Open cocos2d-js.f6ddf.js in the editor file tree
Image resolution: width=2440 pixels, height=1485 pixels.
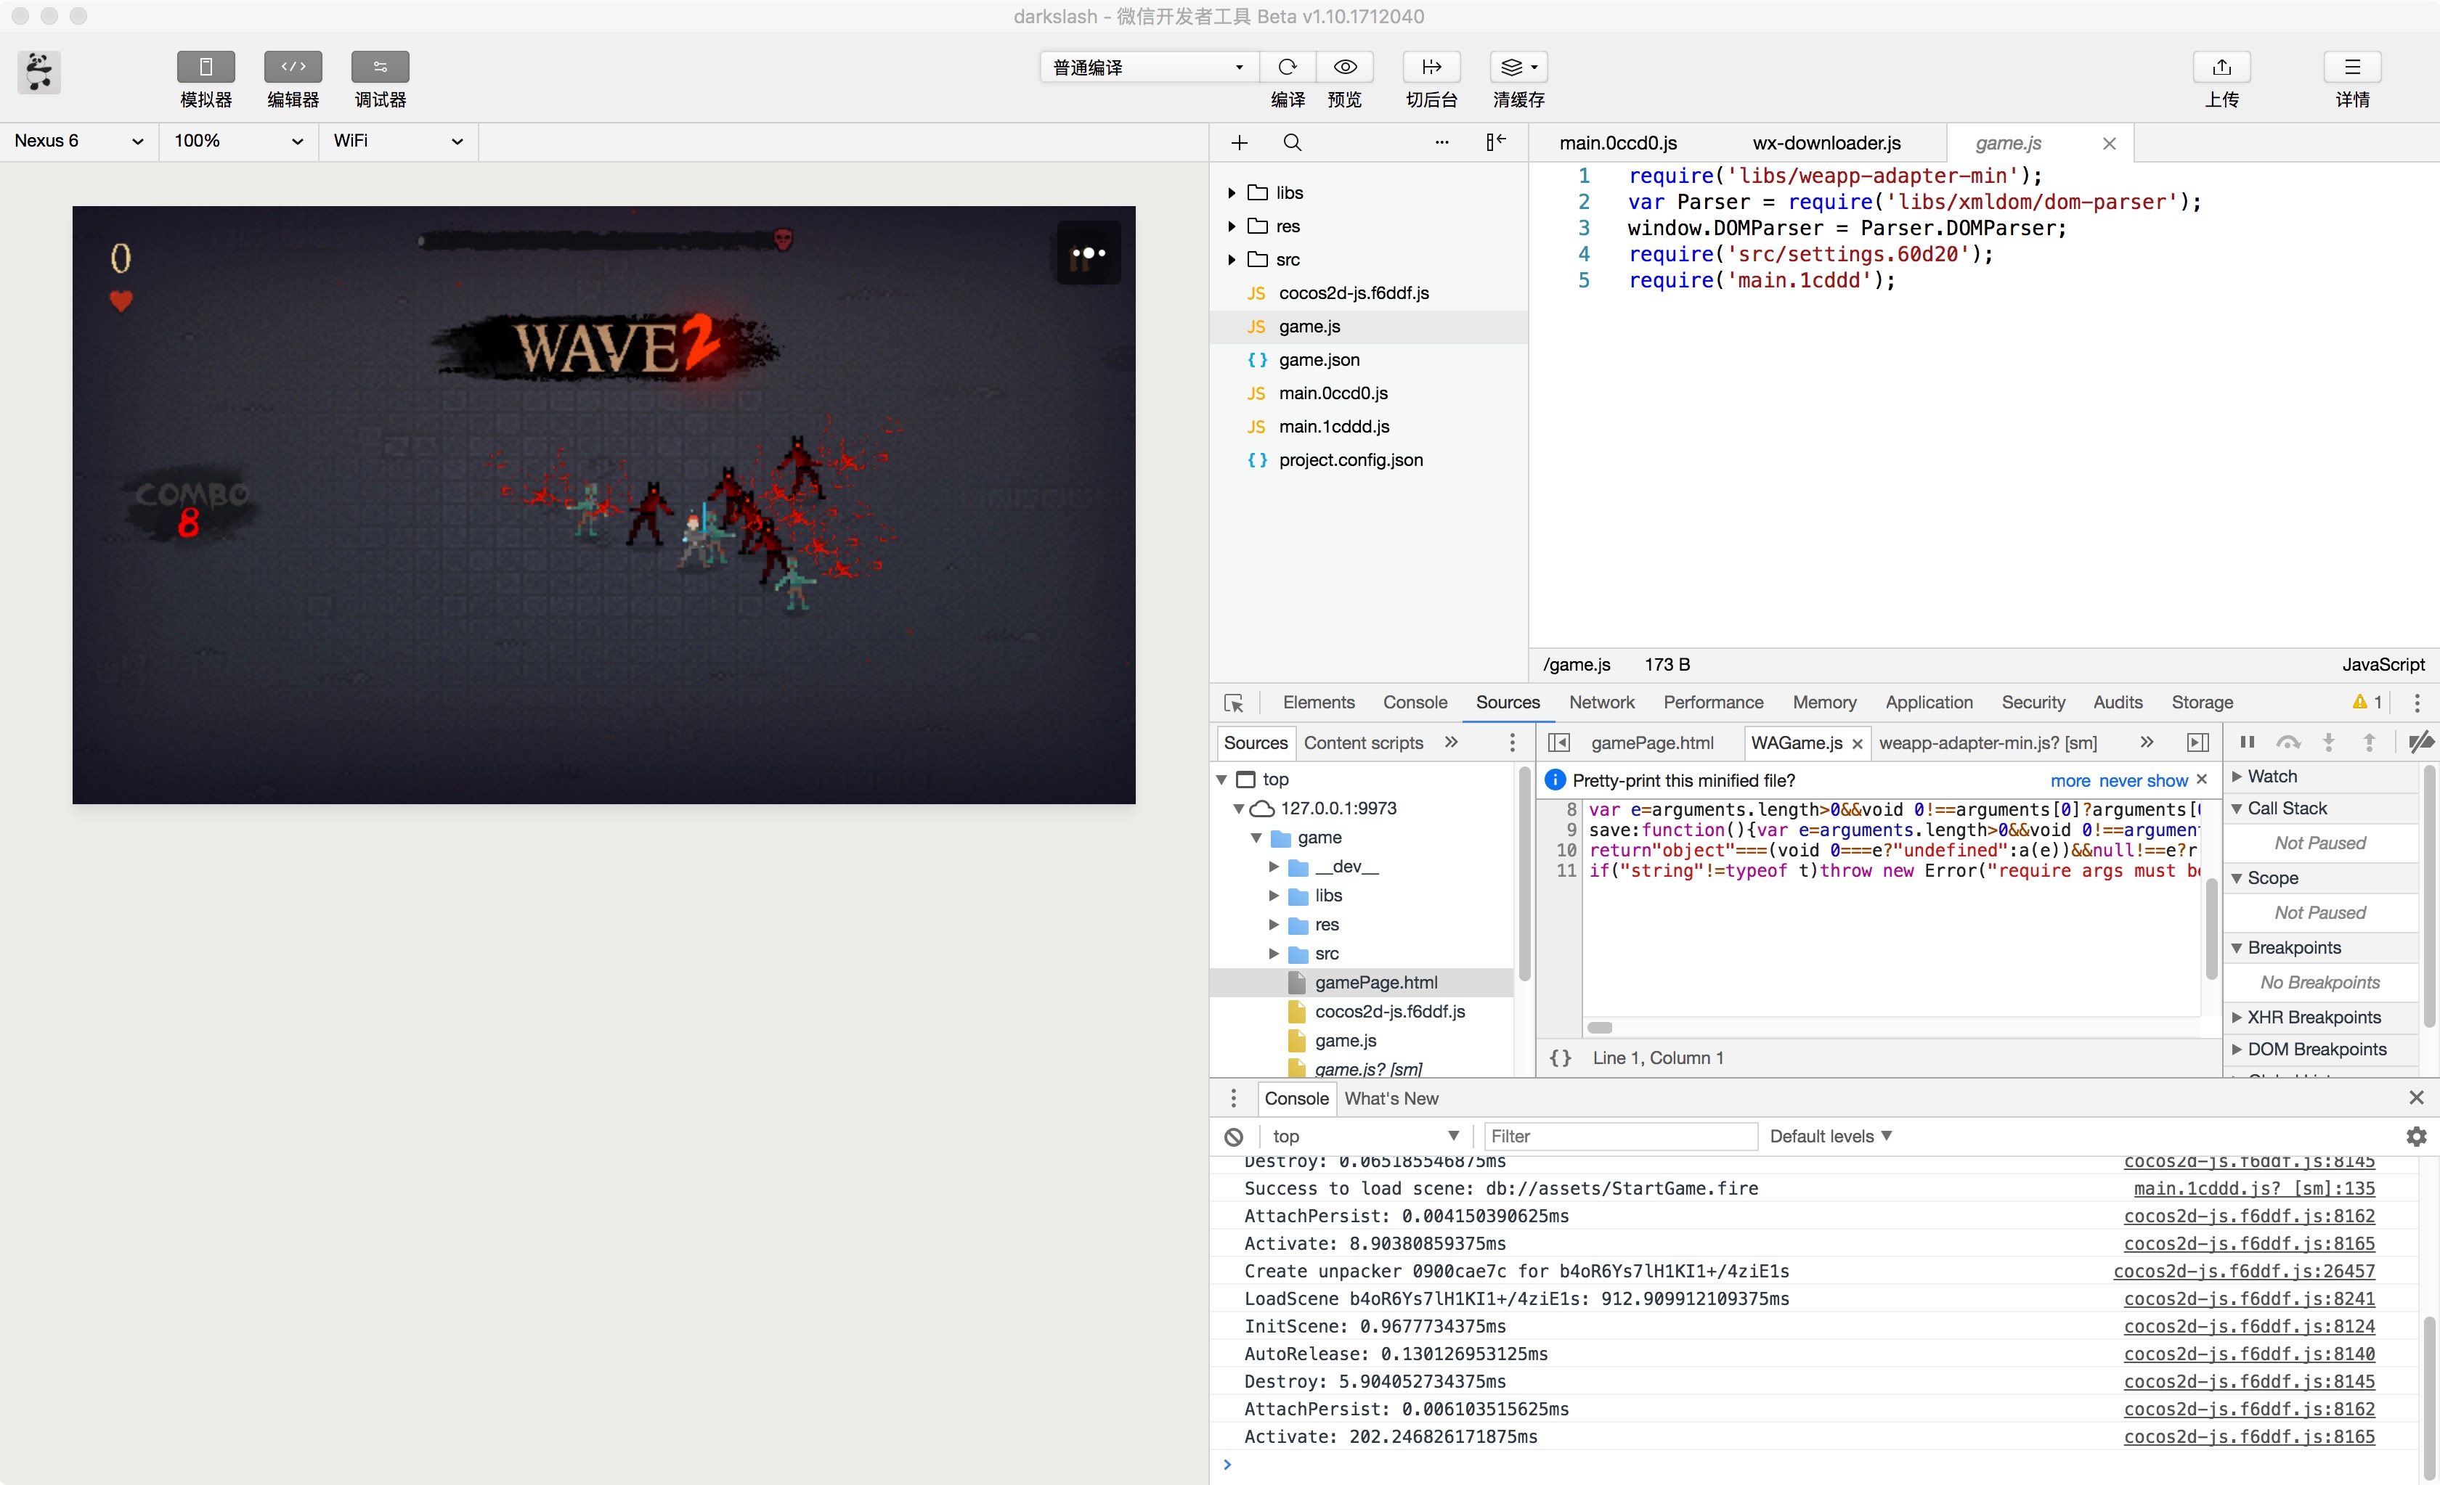coord(1353,293)
